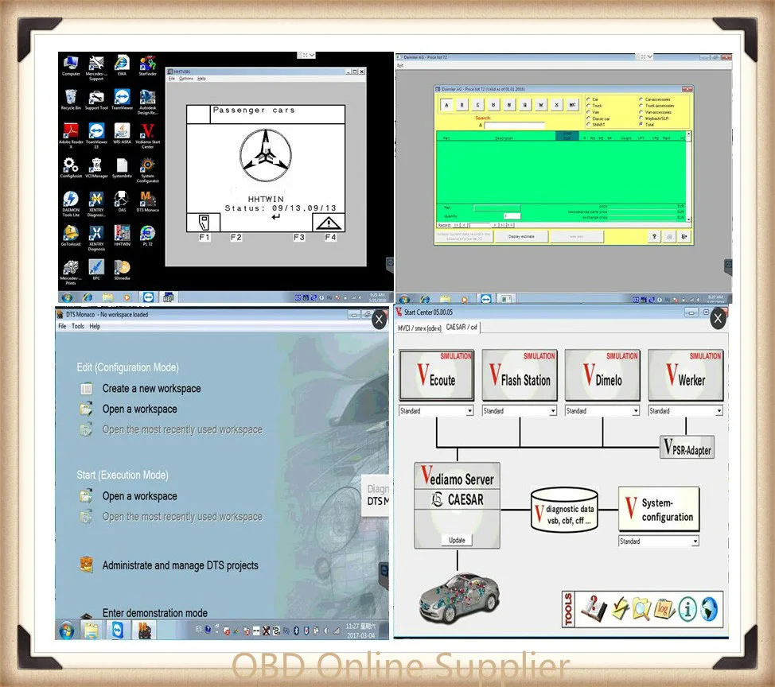Open the HHTWIN desktop shortcut
The width and height of the screenshot is (775, 687).
click(x=122, y=235)
